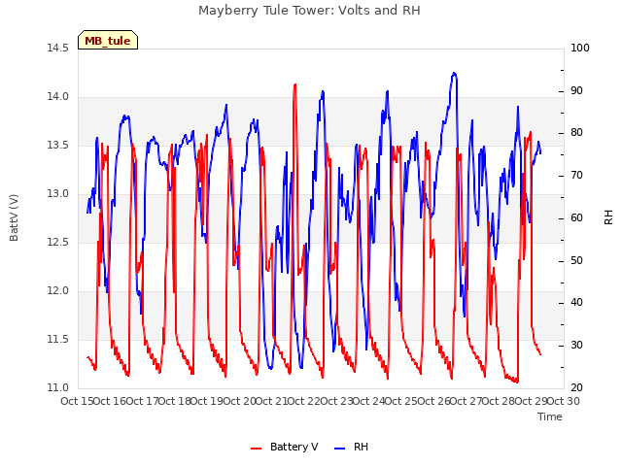Click the RH right axis label

(x=608, y=217)
